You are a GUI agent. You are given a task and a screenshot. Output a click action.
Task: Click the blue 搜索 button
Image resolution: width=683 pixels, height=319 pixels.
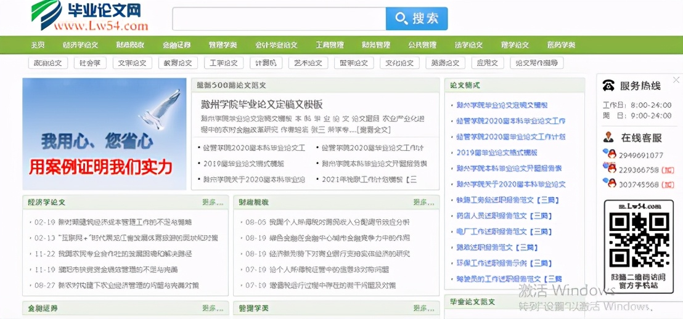pyautogui.click(x=417, y=18)
